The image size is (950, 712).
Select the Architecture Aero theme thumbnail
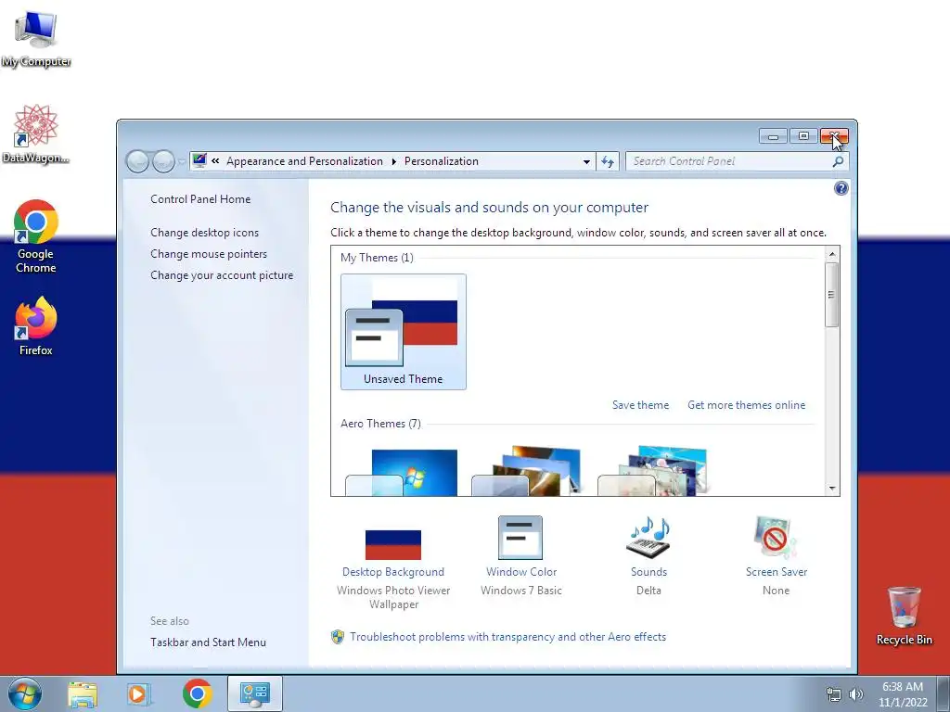point(527,472)
